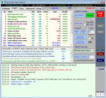Select the API mode radio button

tap(75, 8)
